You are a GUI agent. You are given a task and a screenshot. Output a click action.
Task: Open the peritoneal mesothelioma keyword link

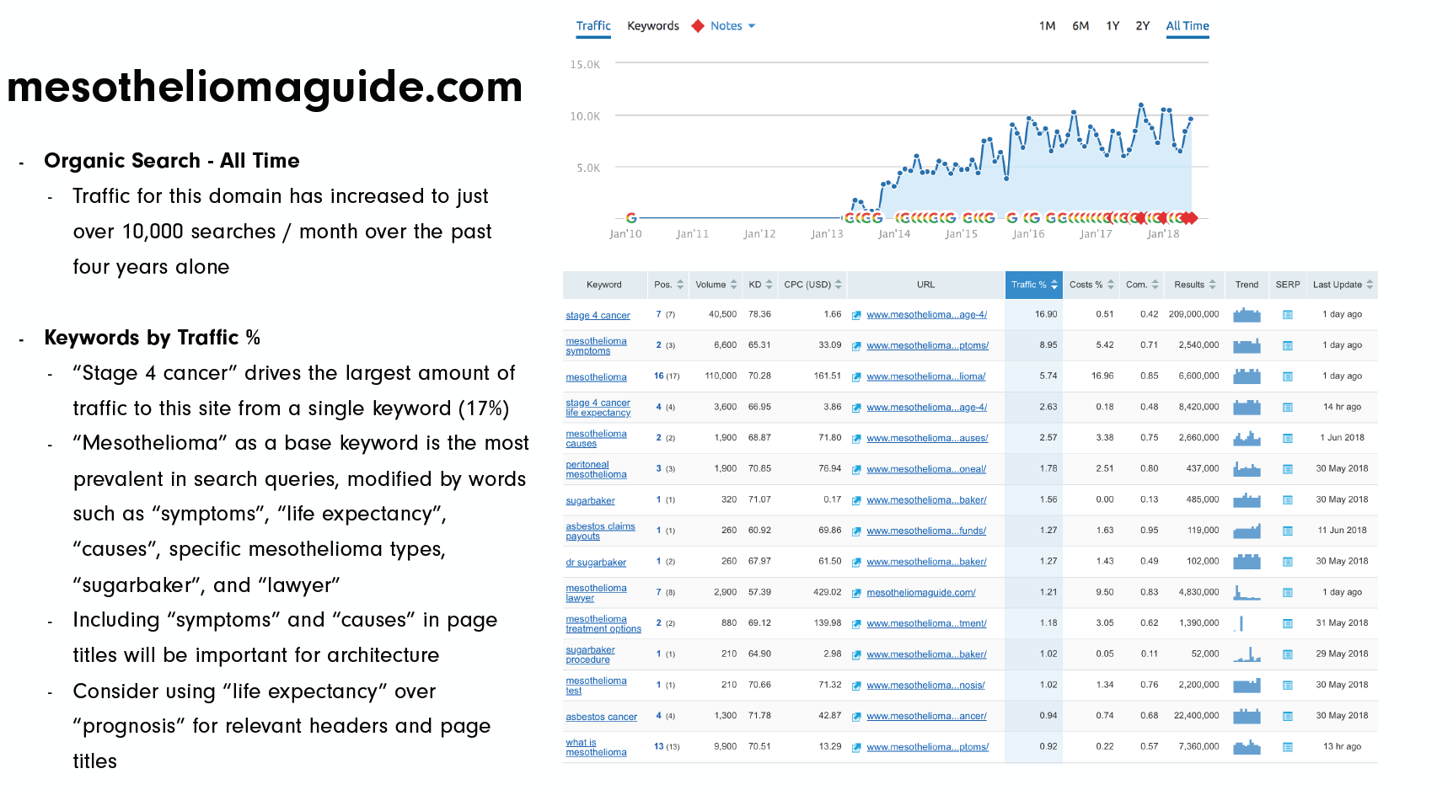click(x=596, y=470)
